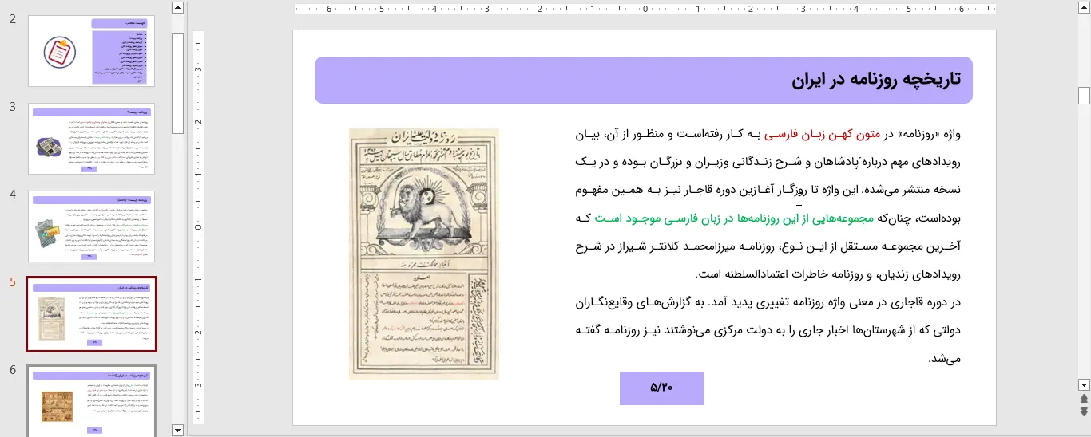Click the vertical ruler beside the slide

(199, 227)
